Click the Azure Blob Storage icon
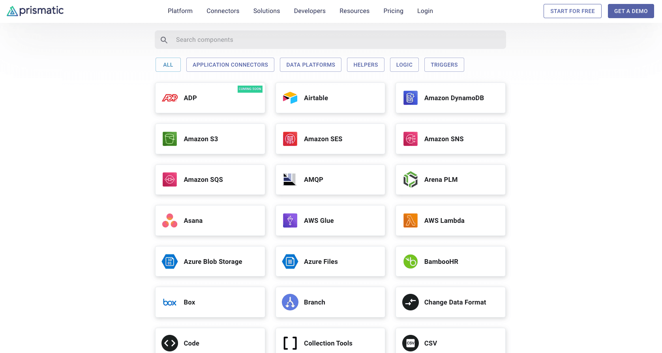 coord(170,261)
